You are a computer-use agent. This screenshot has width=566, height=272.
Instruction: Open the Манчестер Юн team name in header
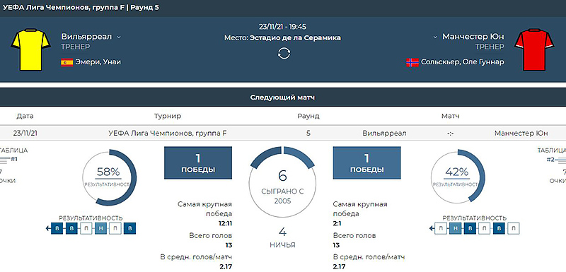click(473, 37)
